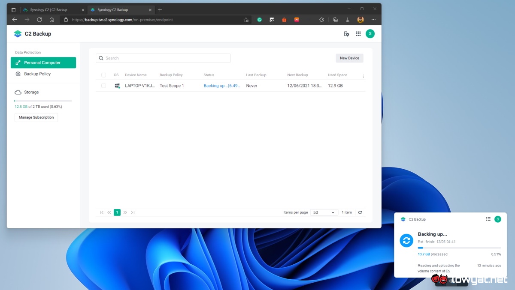Open browser Collections

point(335,20)
